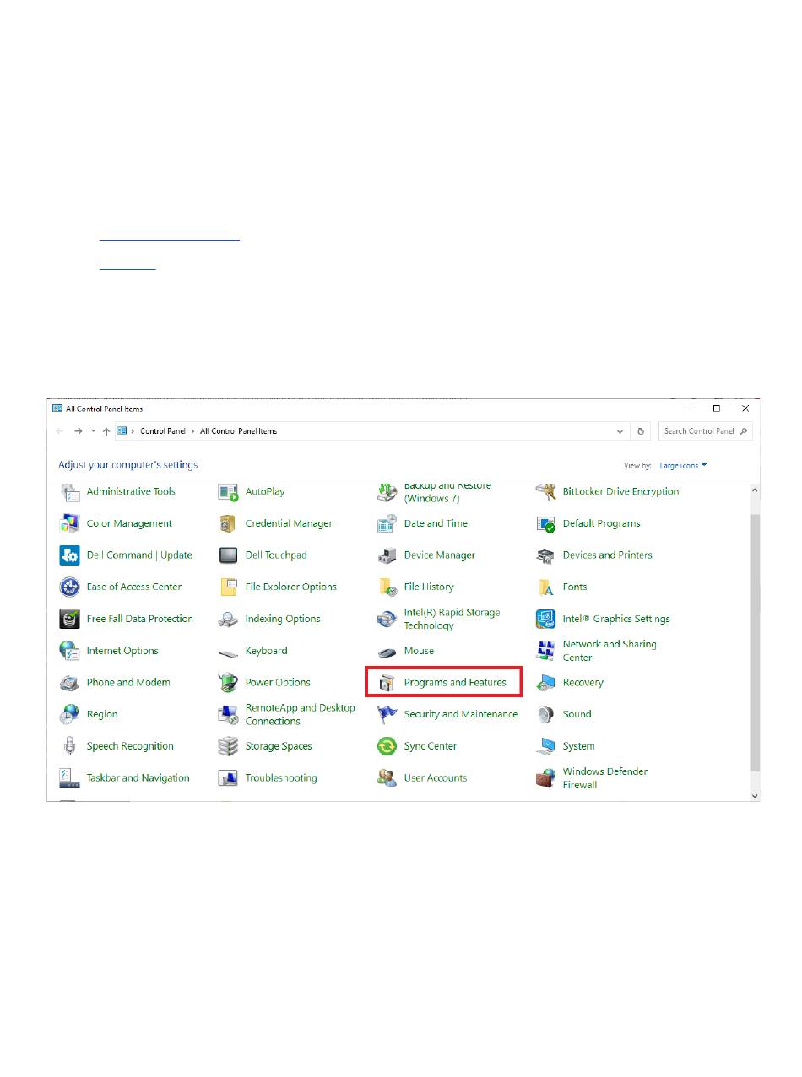The height and width of the screenshot is (1077, 802).
Task: Click the Color Management icon
Action: (70, 523)
